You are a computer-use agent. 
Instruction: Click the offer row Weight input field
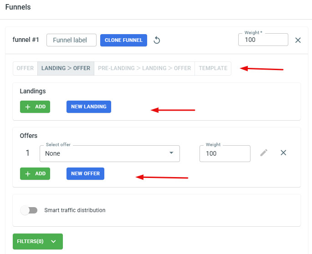[225, 153]
